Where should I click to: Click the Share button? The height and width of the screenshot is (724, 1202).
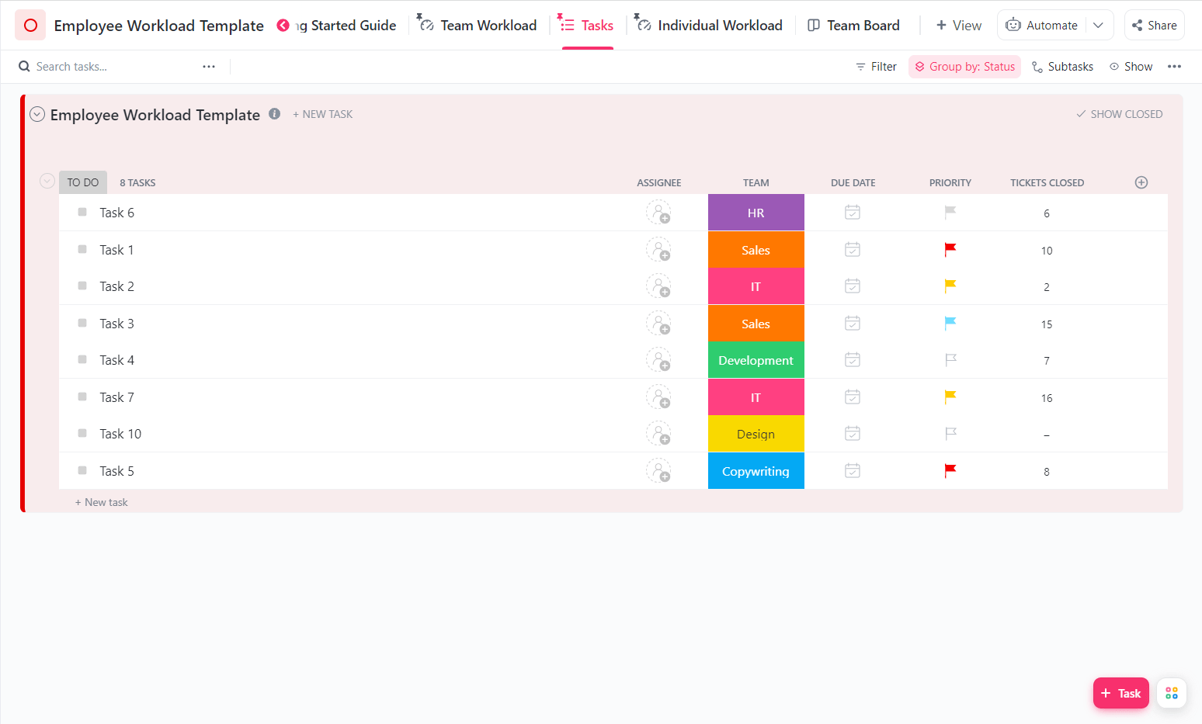1154,26
